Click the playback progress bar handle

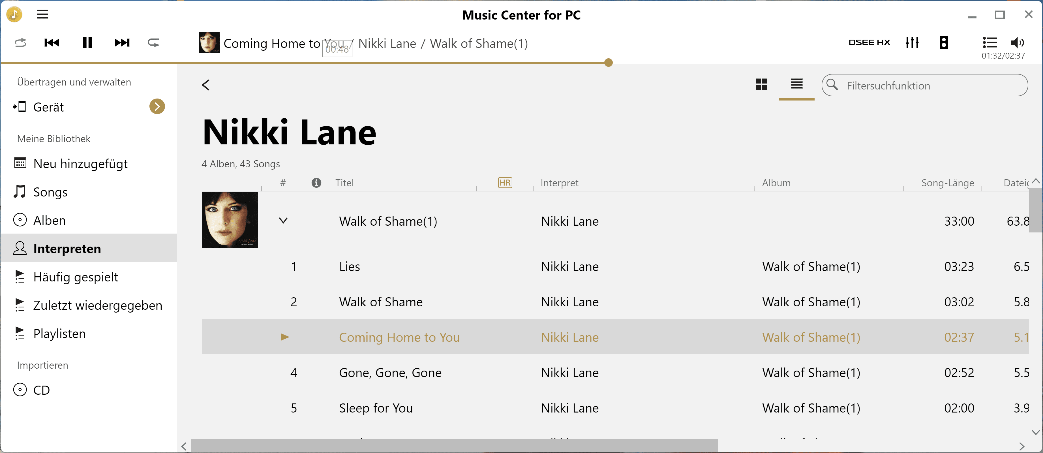608,62
